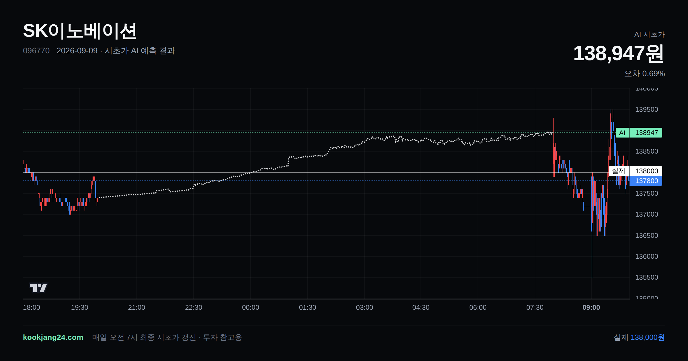This screenshot has height=361, width=688.
Task: Click the white 실제 tag on the chart
Action: pos(619,171)
